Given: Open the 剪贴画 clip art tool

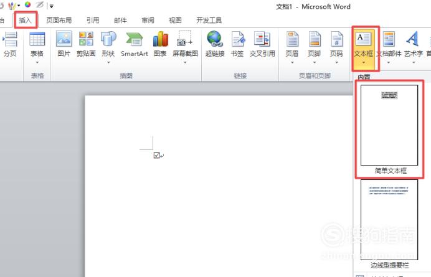Looking at the screenshot, I should click(86, 44).
